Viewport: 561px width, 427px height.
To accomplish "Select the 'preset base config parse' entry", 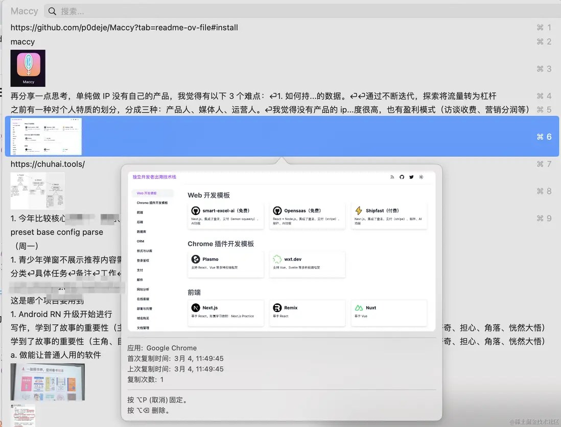I will (x=57, y=232).
